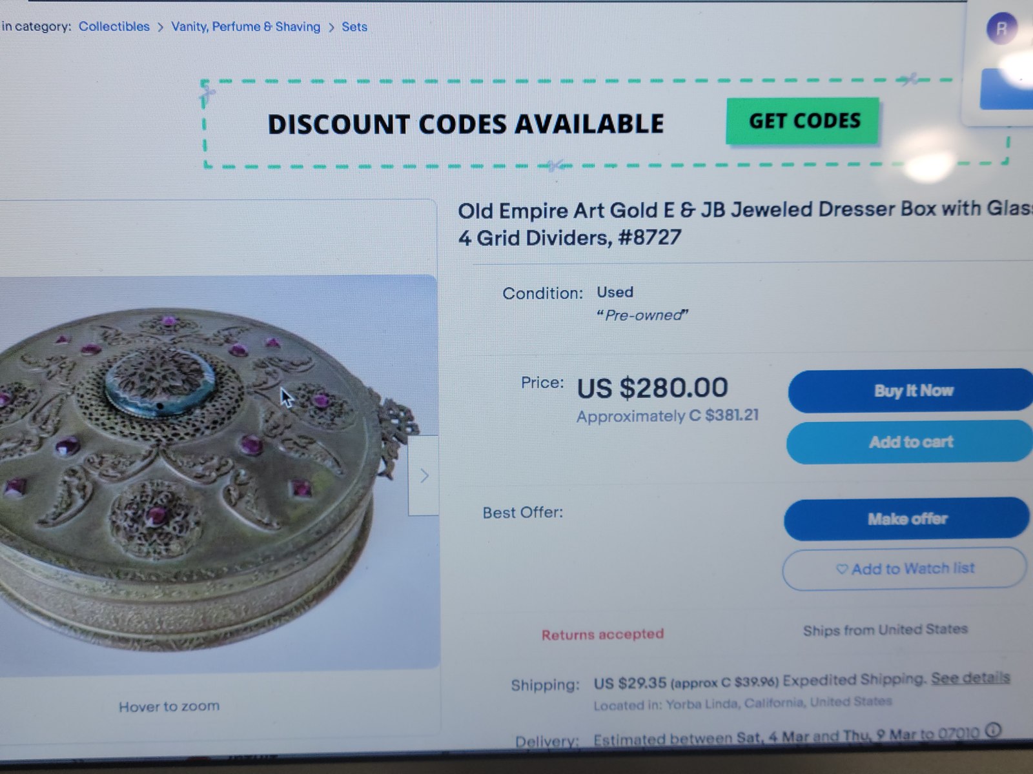Click the blue button below profile avatar

pos(1006,89)
